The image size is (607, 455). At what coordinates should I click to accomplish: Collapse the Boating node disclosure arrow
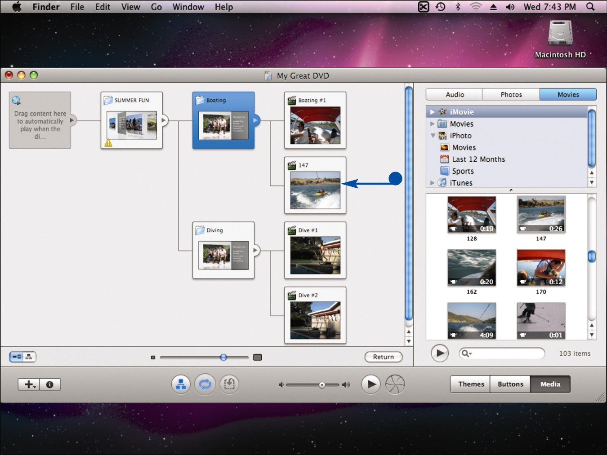256,120
